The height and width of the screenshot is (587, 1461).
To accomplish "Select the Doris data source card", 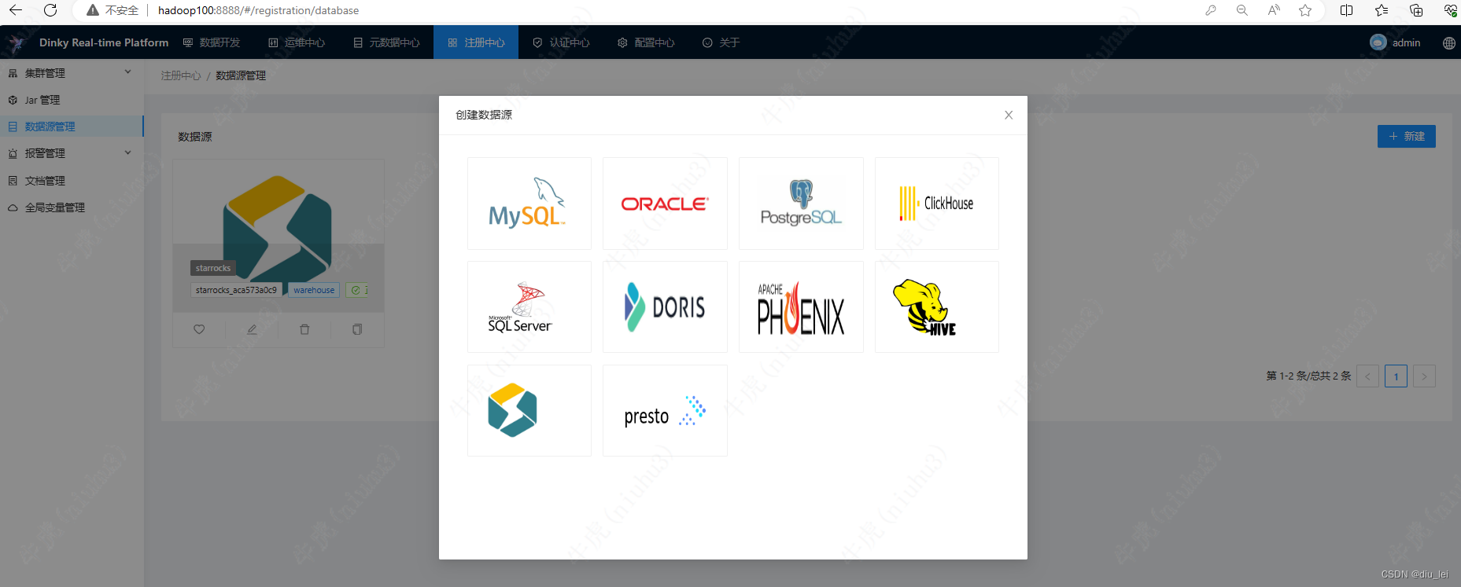I will [665, 307].
